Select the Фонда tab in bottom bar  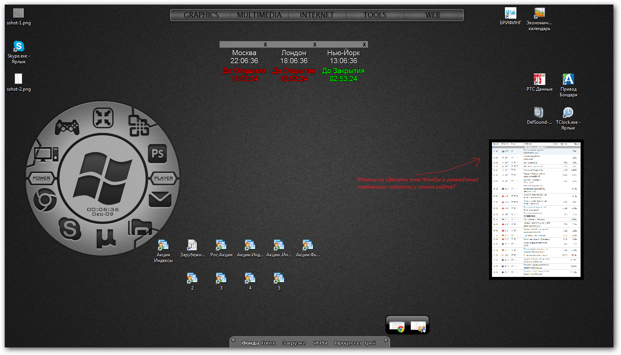250,343
